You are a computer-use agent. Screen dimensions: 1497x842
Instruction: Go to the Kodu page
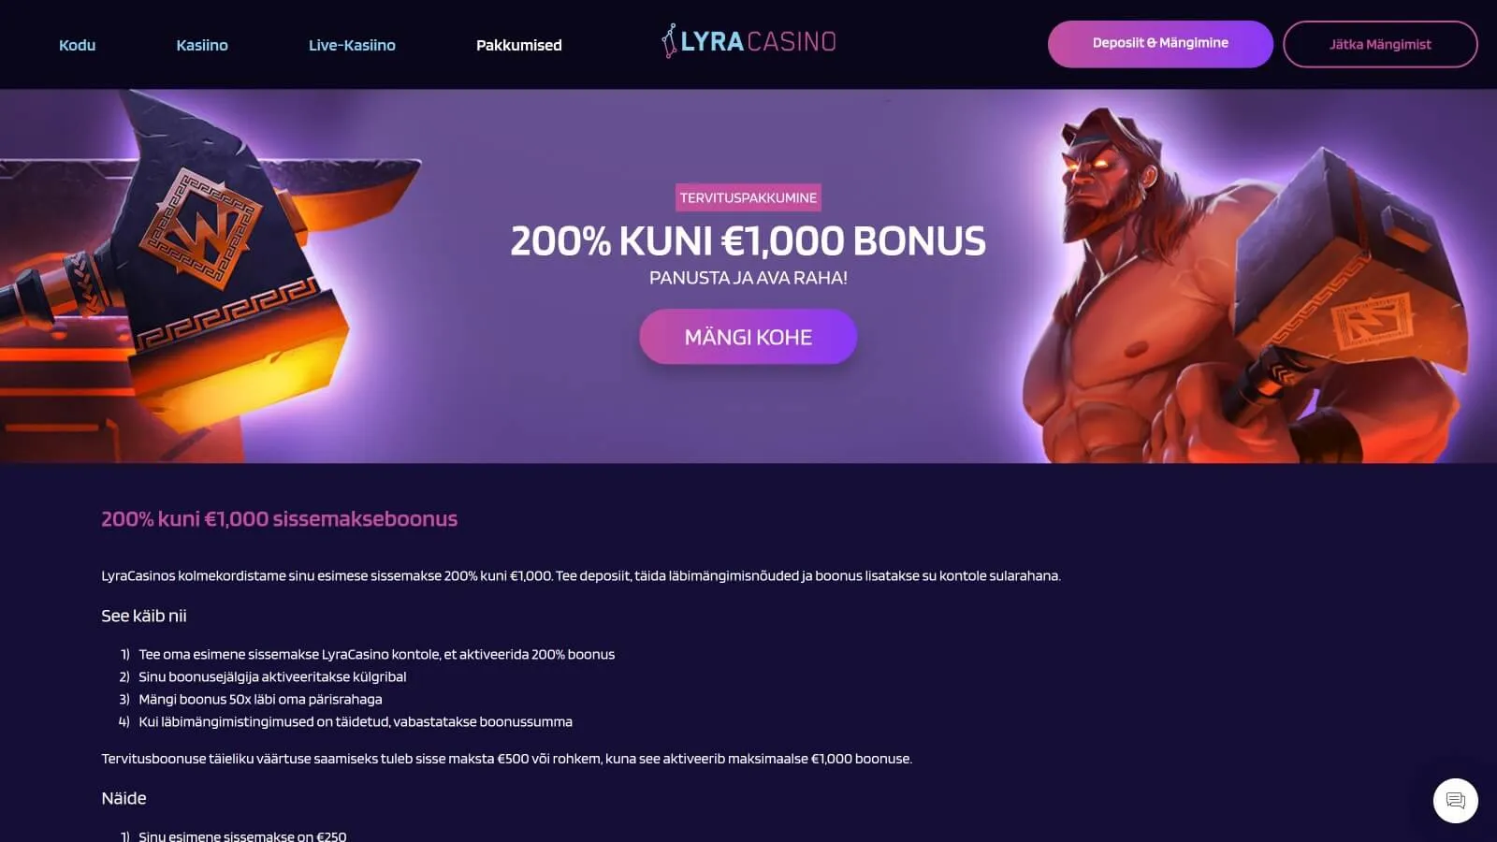77,45
